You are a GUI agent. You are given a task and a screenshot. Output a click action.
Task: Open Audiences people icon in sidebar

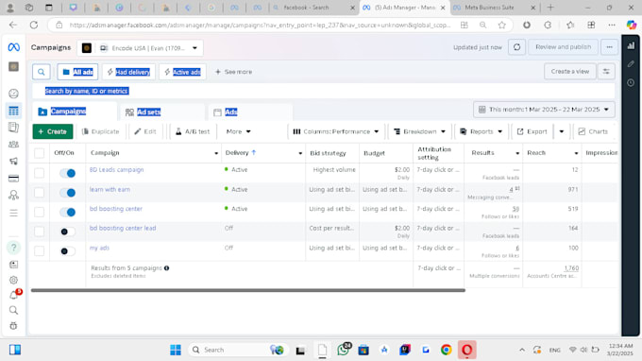point(13,145)
